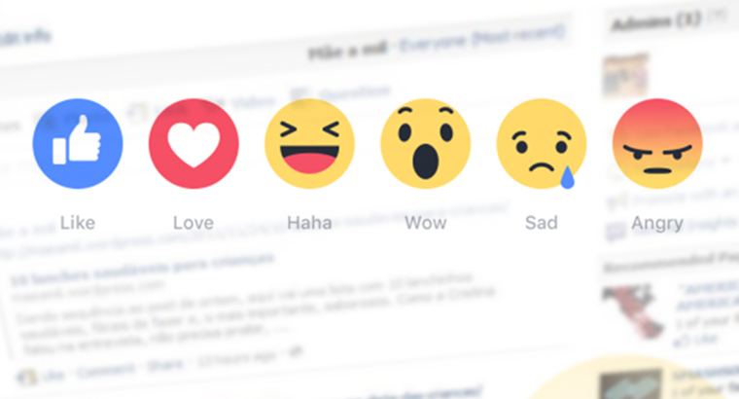
Task: Choose the laughing Haha reaction face
Action: coord(309,143)
